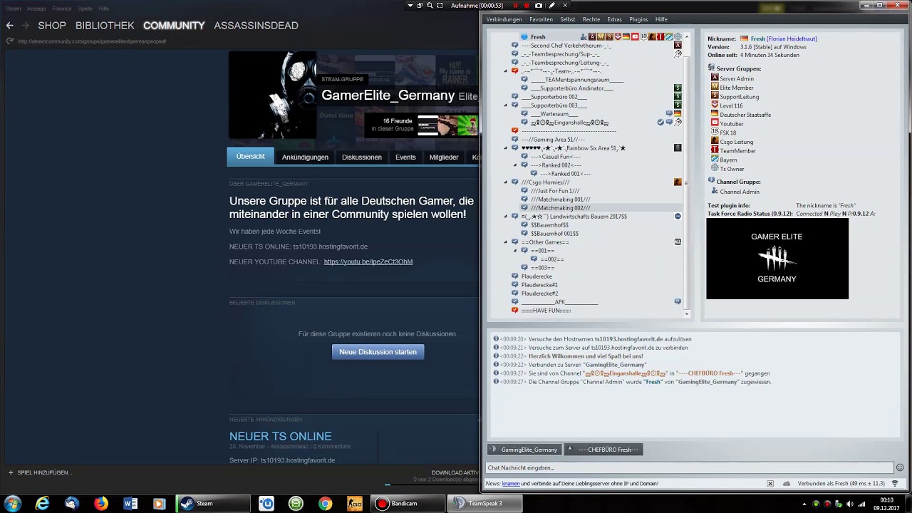The image size is (912, 513).
Task: Open Google Chrome from the taskbar
Action: coord(325,504)
